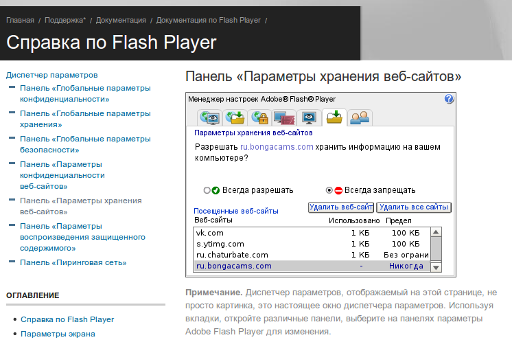Open Peer-Assisted Networking people tab icon
This screenshot has width=512, height=342.
point(360,118)
